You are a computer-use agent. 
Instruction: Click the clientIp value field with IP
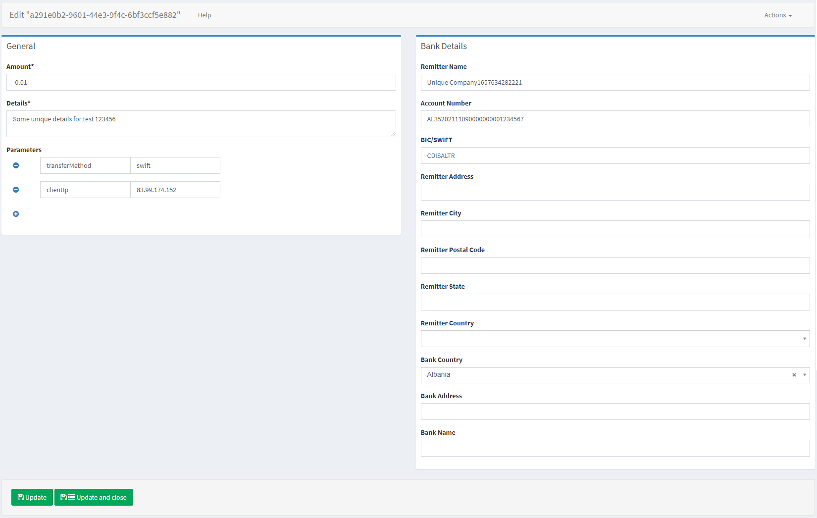[175, 190]
